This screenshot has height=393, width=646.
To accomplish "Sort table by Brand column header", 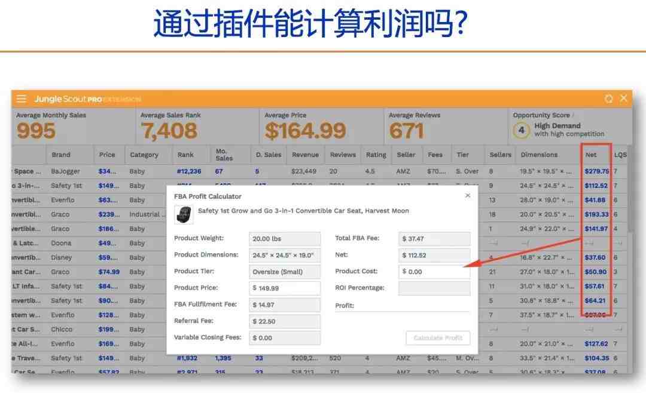I will click(61, 155).
